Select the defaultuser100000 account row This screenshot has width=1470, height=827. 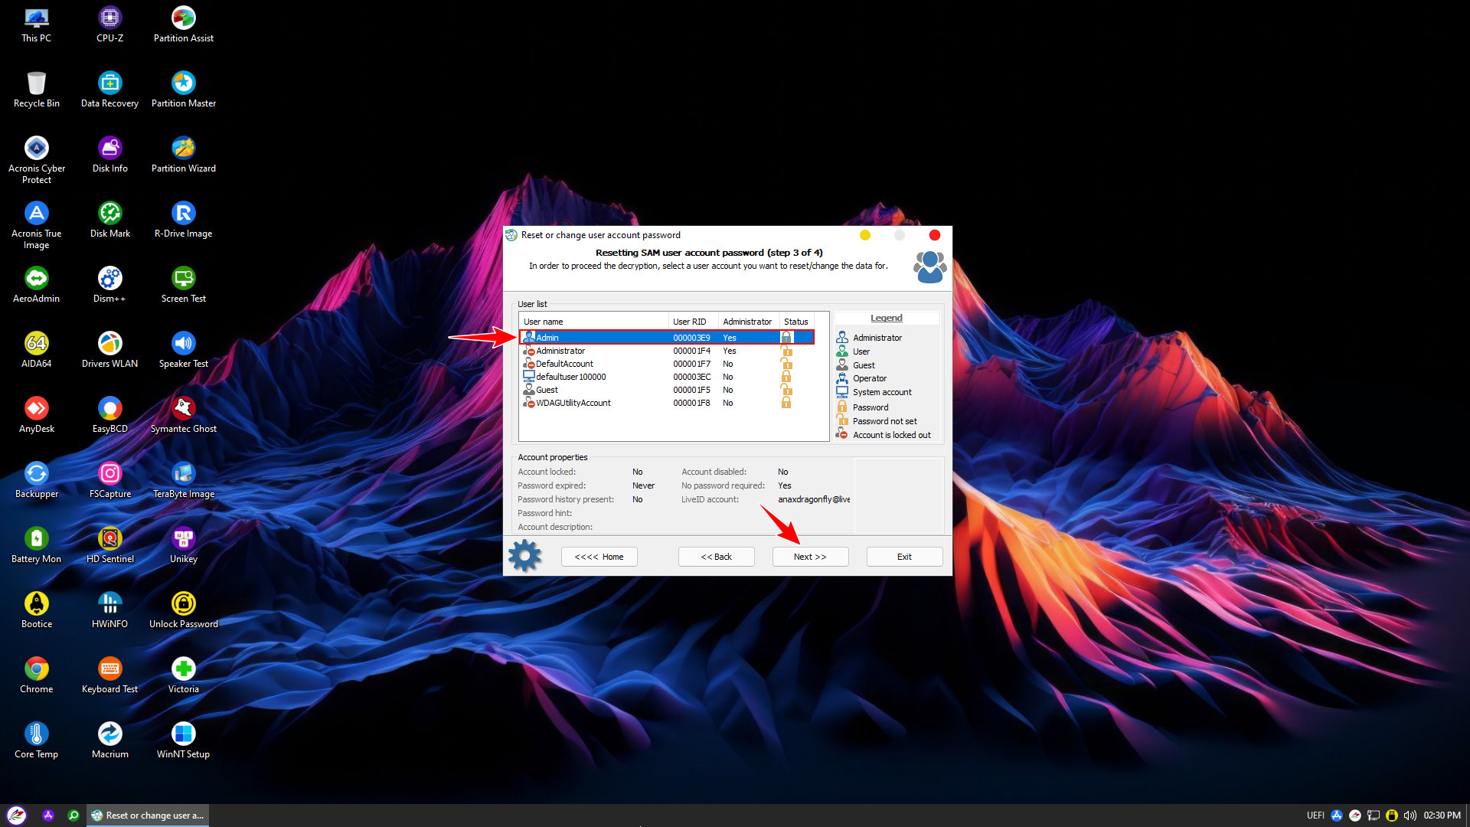[x=570, y=377]
